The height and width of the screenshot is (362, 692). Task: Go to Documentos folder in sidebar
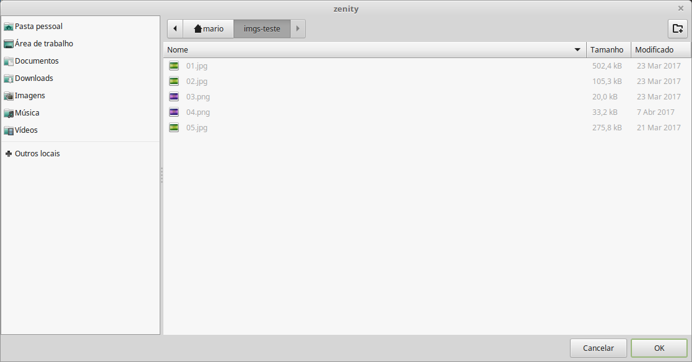(x=37, y=61)
